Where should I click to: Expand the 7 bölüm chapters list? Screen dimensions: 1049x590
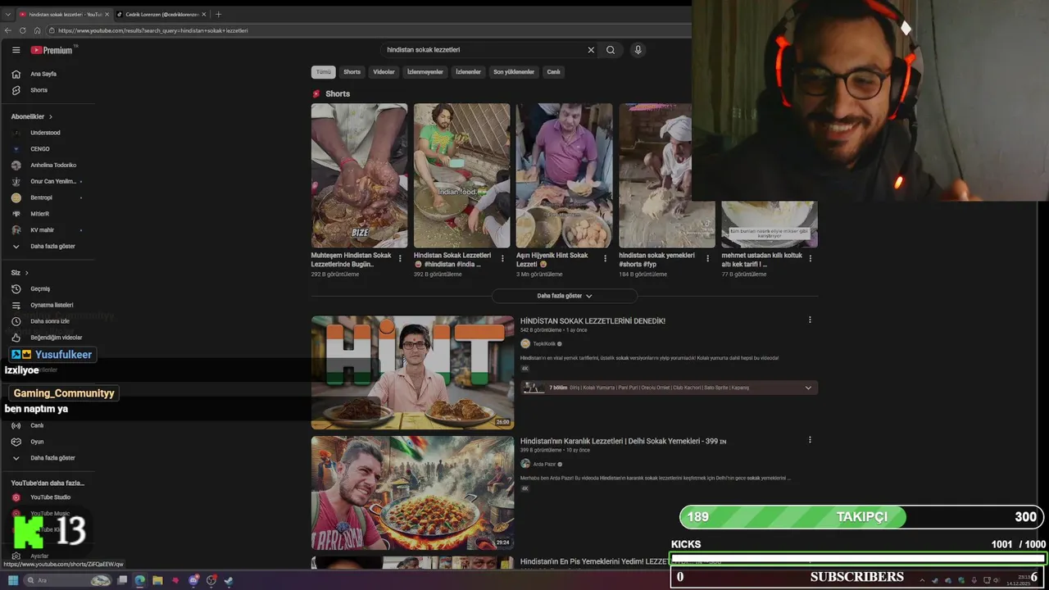669,388
